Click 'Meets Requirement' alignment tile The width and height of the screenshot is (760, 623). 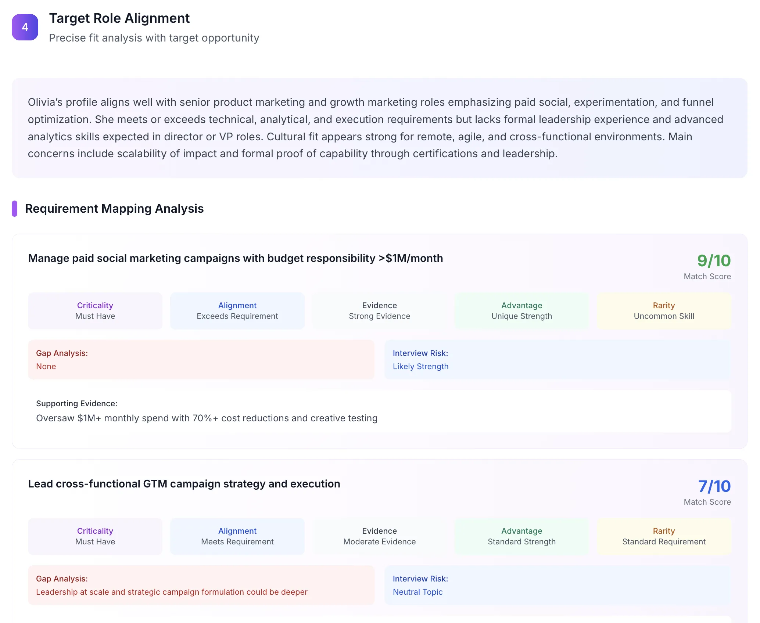[237, 536]
